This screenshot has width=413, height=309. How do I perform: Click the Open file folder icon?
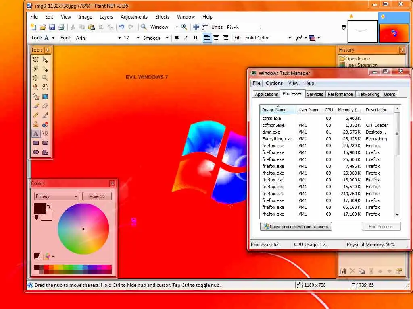(x=43, y=27)
